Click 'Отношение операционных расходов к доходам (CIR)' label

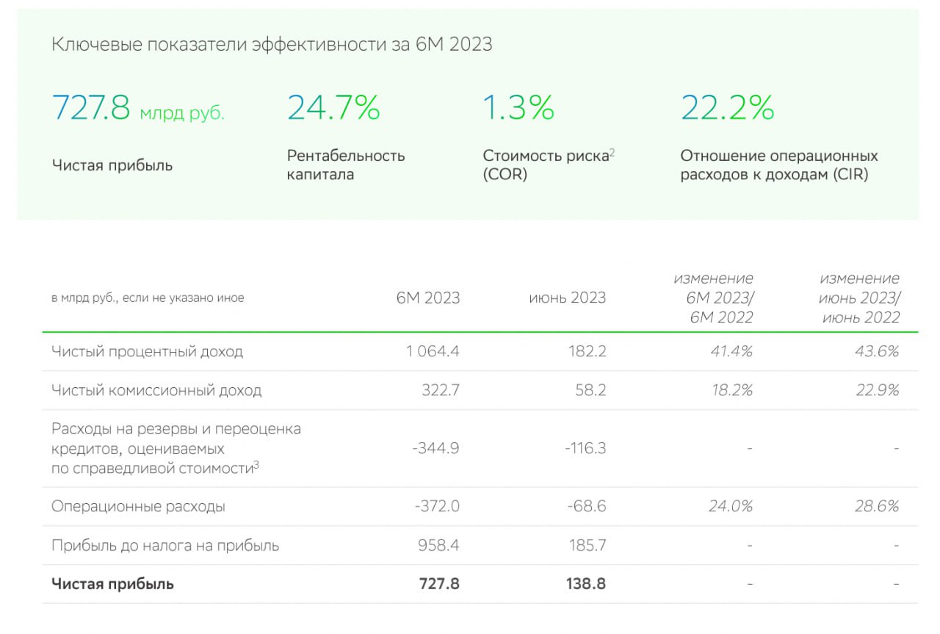point(779,165)
